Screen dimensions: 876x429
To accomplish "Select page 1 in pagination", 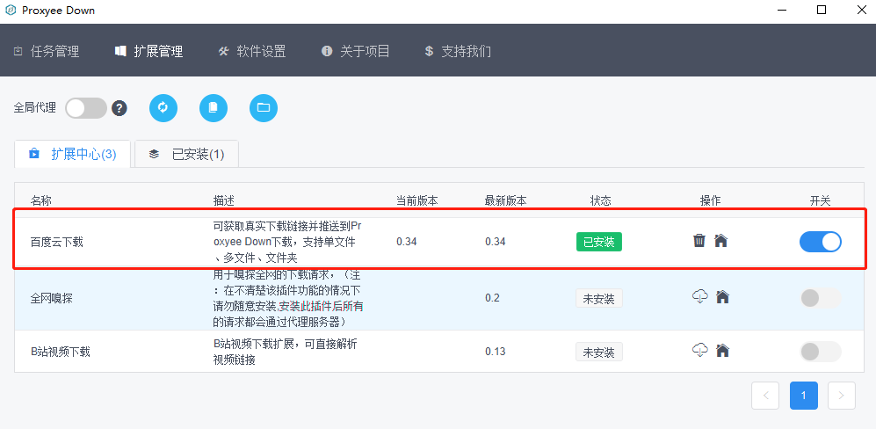I will (804, 396).
